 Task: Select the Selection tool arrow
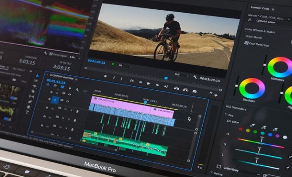point(37,76)
